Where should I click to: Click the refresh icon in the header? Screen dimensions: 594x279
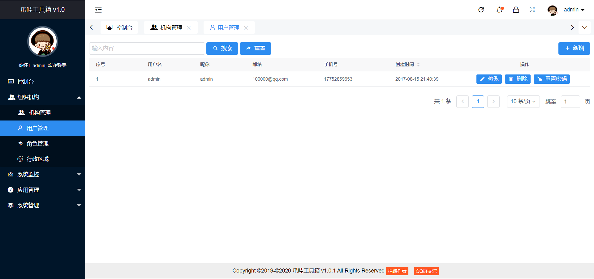coord(481,10)
